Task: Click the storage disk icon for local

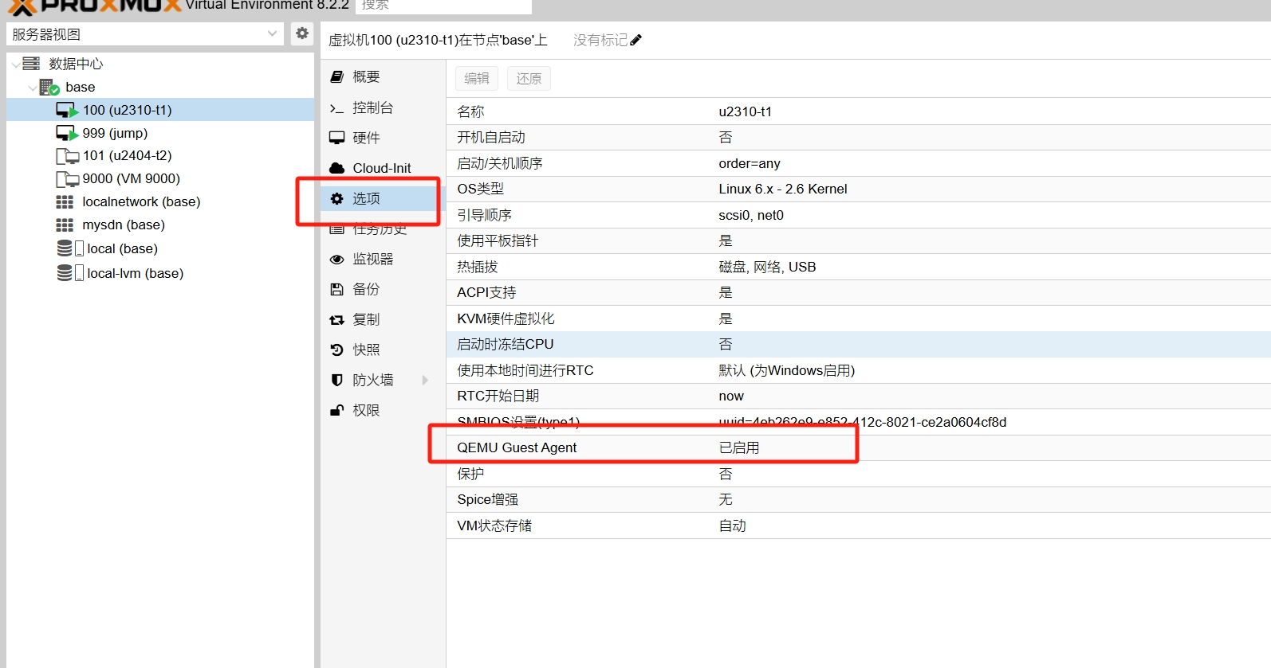Action: (69, 248)
